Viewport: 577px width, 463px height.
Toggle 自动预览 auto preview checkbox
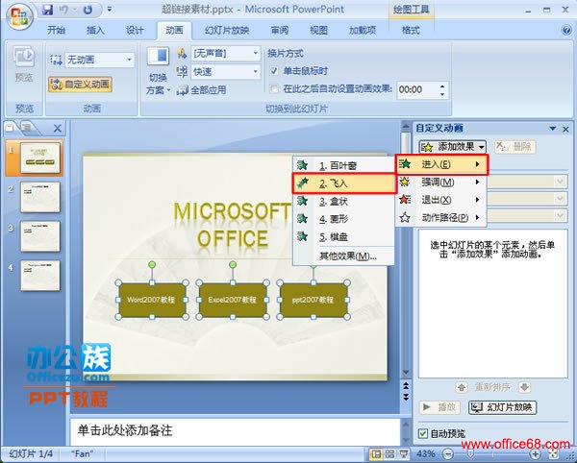tap(423, 433)
